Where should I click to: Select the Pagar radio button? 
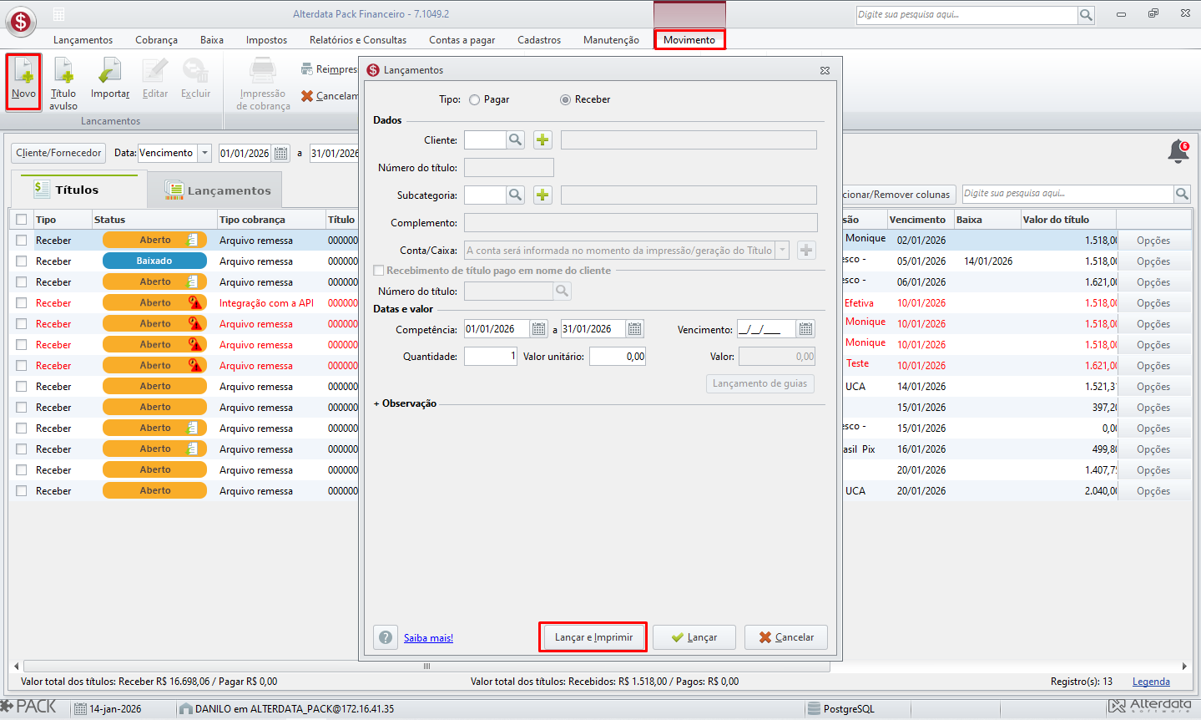[474, 99]
